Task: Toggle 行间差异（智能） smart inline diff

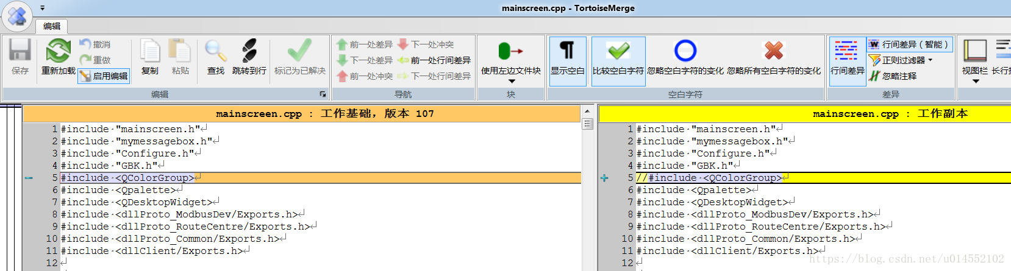Action: click(910, 44)
